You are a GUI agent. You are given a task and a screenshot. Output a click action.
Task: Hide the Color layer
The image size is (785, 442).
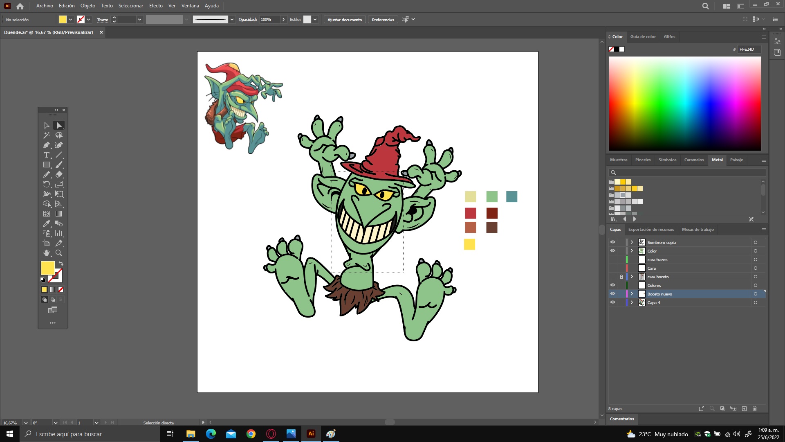pos(612,251)
